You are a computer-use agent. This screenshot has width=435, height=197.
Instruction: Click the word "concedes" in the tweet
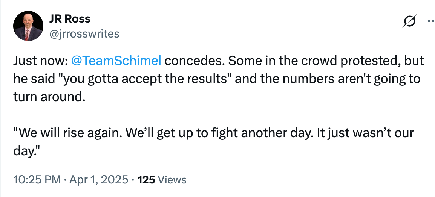[194, 61]
